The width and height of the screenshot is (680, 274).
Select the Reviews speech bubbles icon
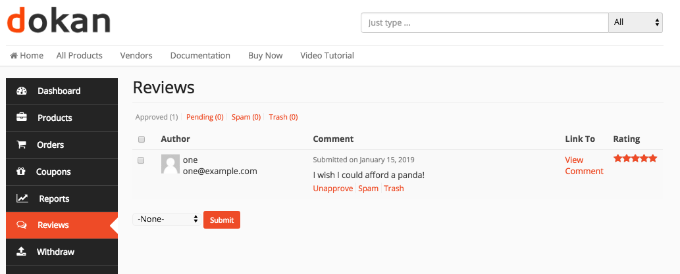[22, 225]
